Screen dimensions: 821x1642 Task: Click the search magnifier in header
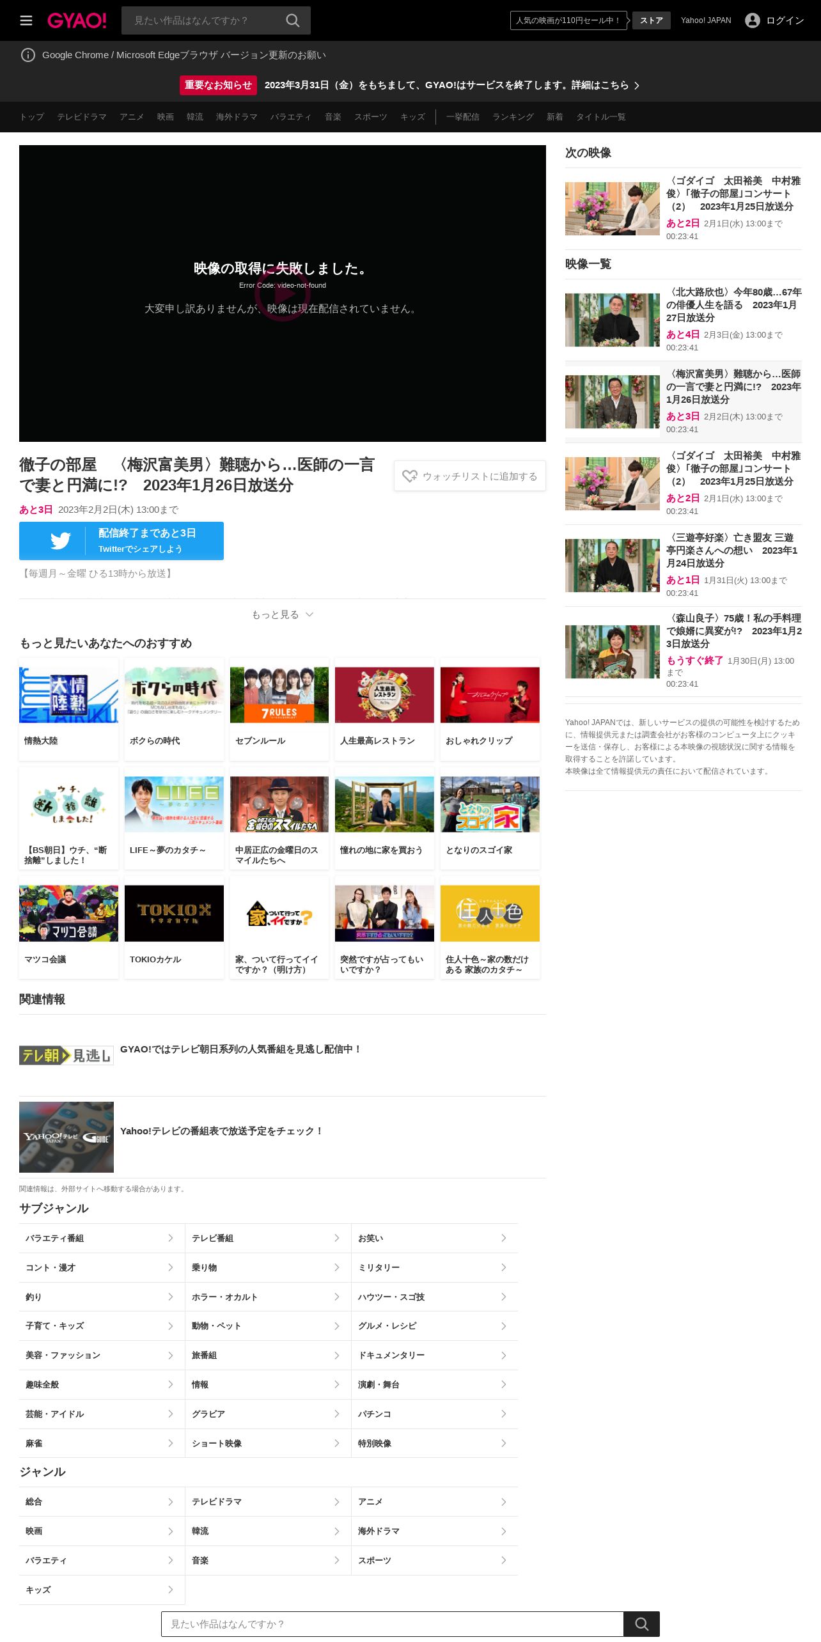point(293,20)
